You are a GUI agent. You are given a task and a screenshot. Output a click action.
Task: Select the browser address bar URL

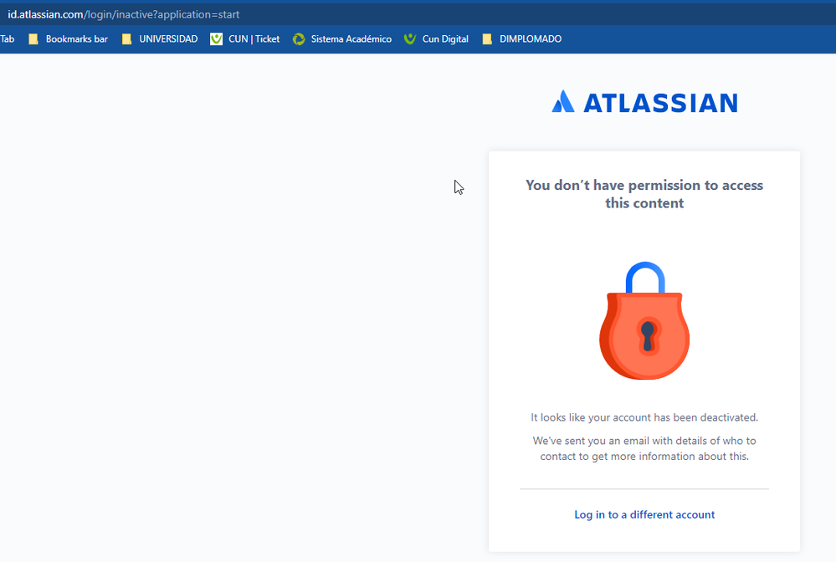(x=126, y=13)
